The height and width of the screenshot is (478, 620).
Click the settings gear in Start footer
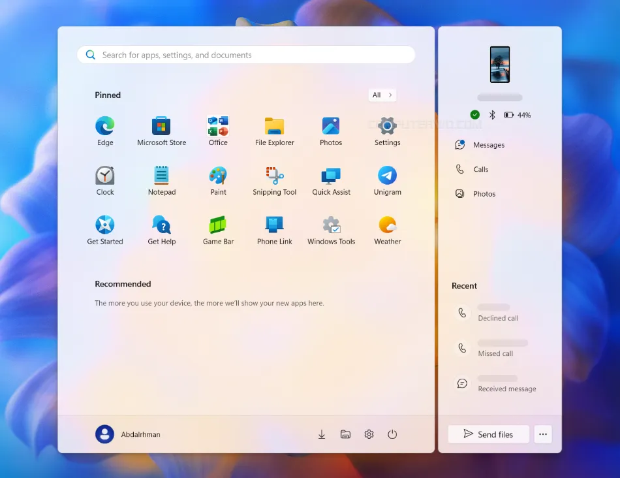(369, 434)
